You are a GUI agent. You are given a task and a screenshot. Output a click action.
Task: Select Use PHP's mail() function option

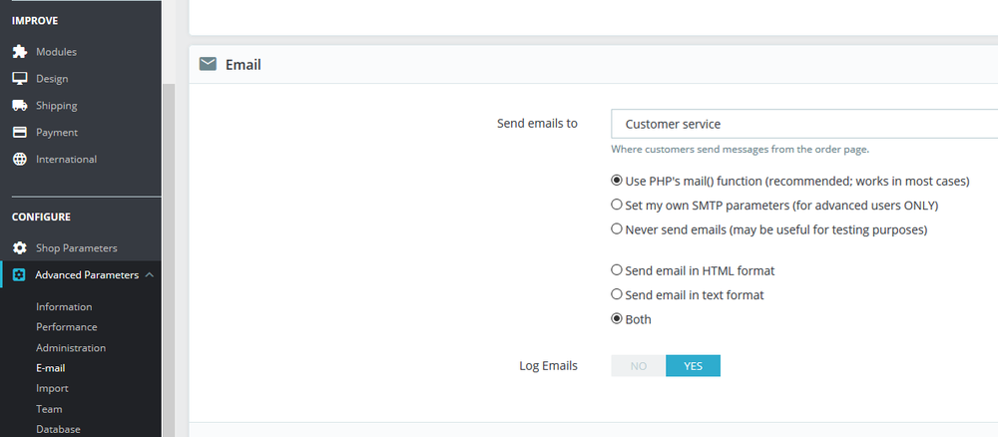[617, 182]
